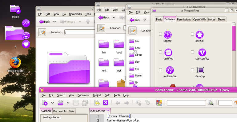Click Geany's search text field
The height and width of the screenshot is (122, 237).
186,103
